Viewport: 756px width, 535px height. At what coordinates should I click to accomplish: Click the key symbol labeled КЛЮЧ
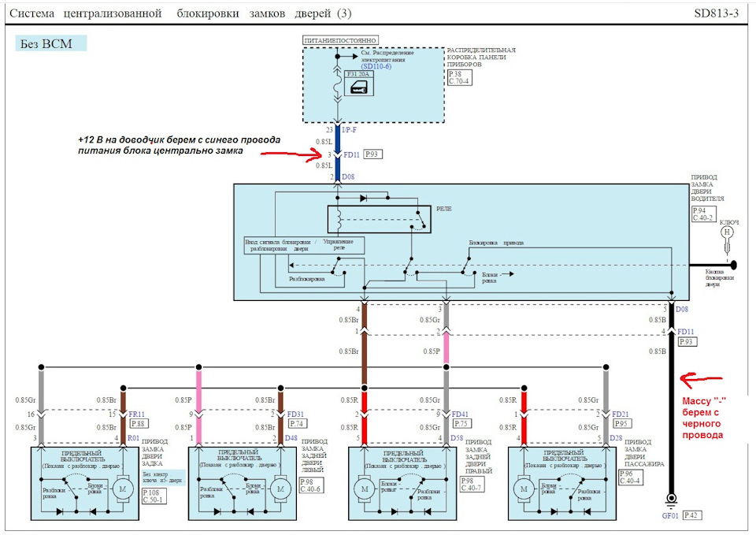point(727,239)
